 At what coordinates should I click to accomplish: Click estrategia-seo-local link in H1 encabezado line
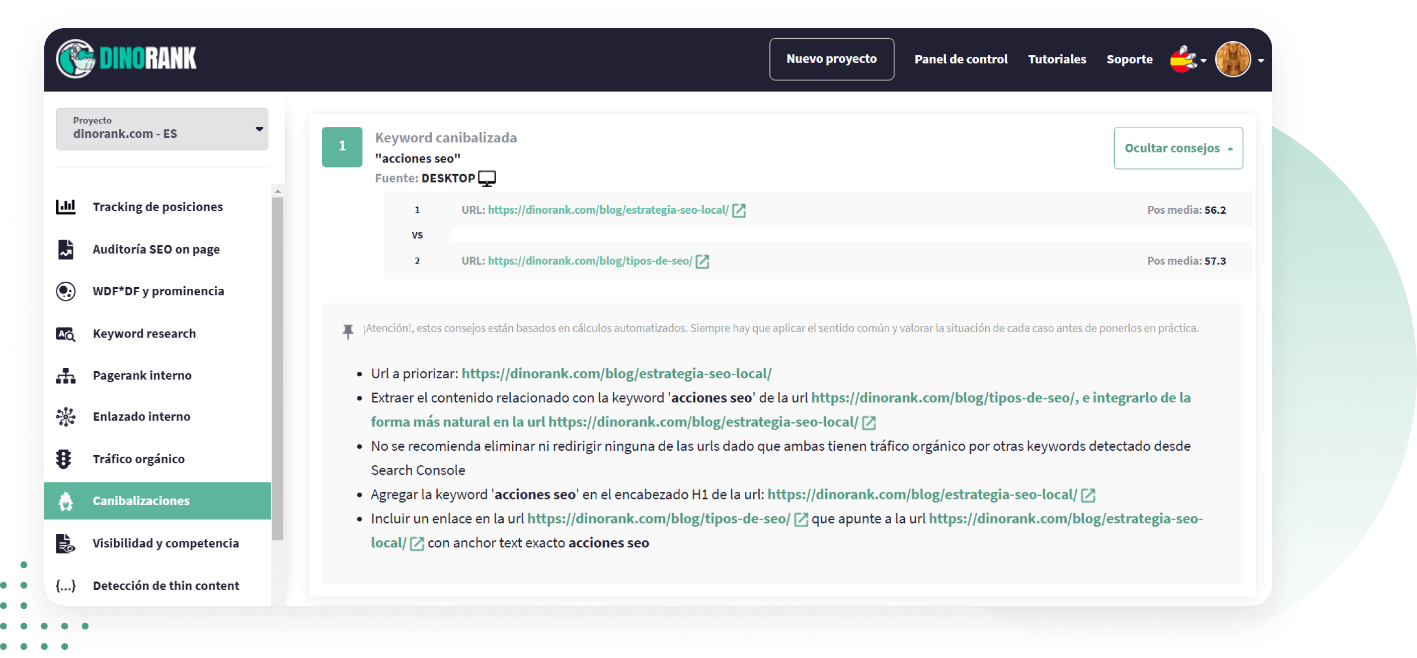(922, 495)
